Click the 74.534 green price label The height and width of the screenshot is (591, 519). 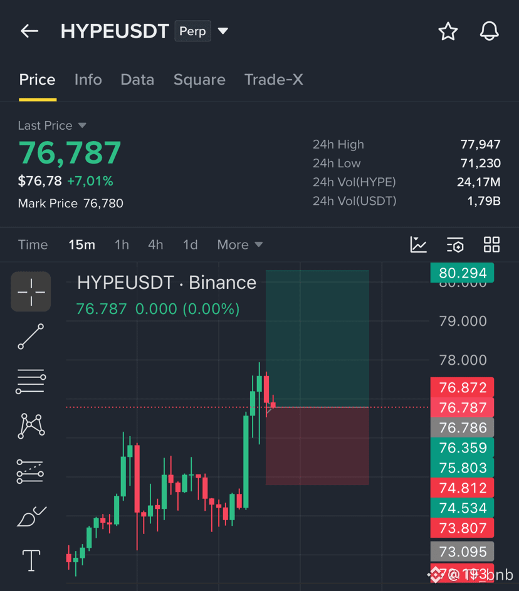[462, 508]
